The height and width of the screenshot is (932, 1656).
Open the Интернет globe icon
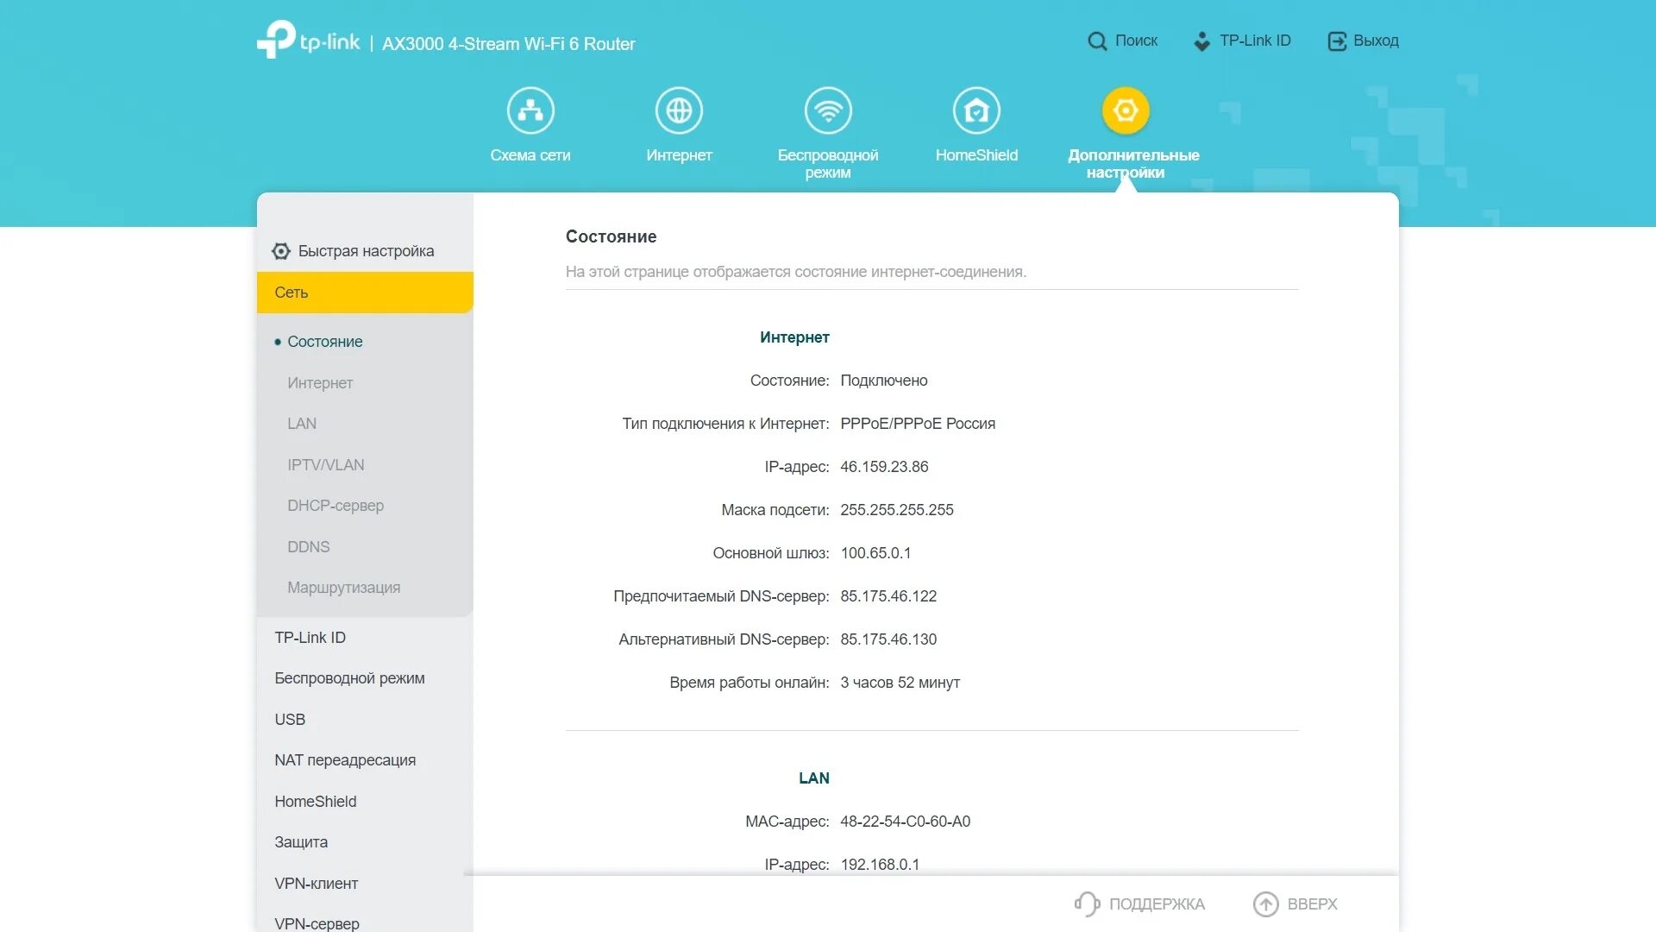[679, 110]
